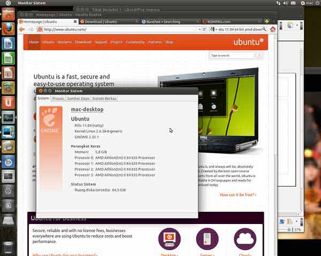The width and height of the screenshot is (321, 256).
Task: Open LibreOffice Writer from the launcher
Action: pos(8,44)
